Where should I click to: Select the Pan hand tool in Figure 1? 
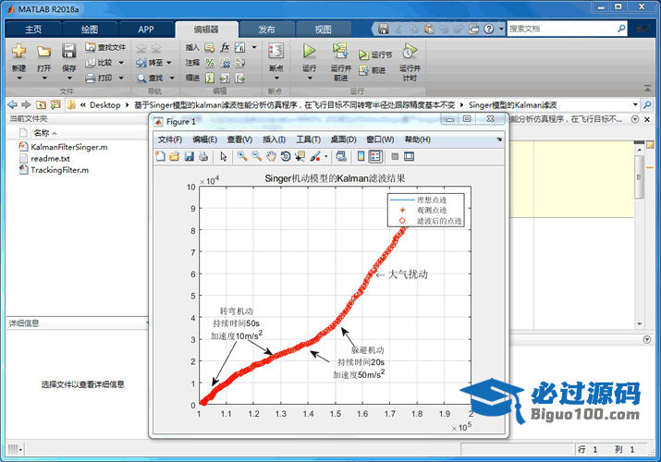pyautogui.click(x=271, y=156)
